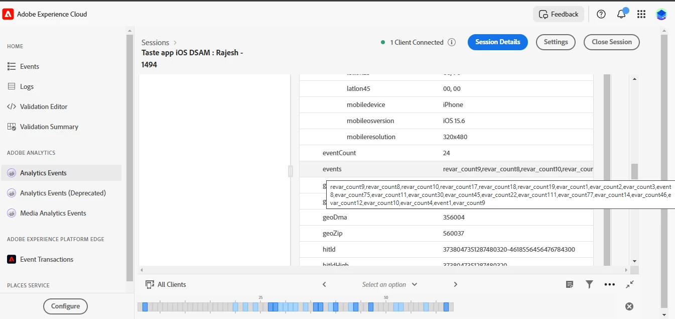
Task: Select the events row
Action: pyautogui.click(x=446, y=169)
